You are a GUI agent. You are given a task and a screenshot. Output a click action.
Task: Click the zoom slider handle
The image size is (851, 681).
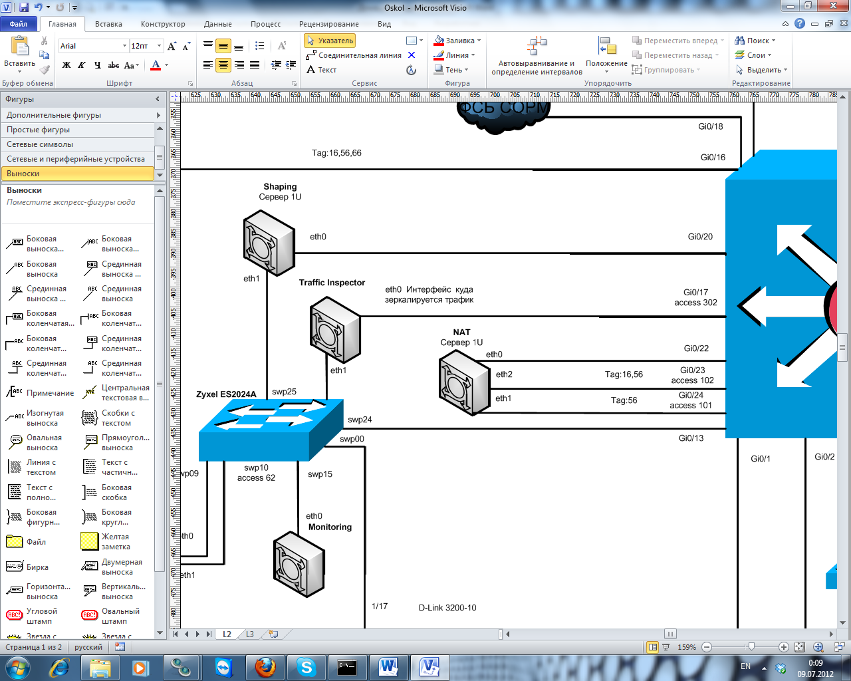coord(751,646)
